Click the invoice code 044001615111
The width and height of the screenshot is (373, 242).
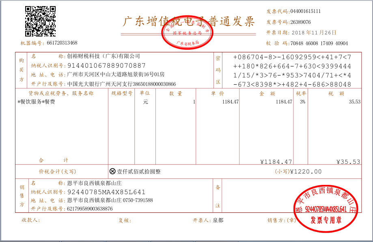point(305,11)
